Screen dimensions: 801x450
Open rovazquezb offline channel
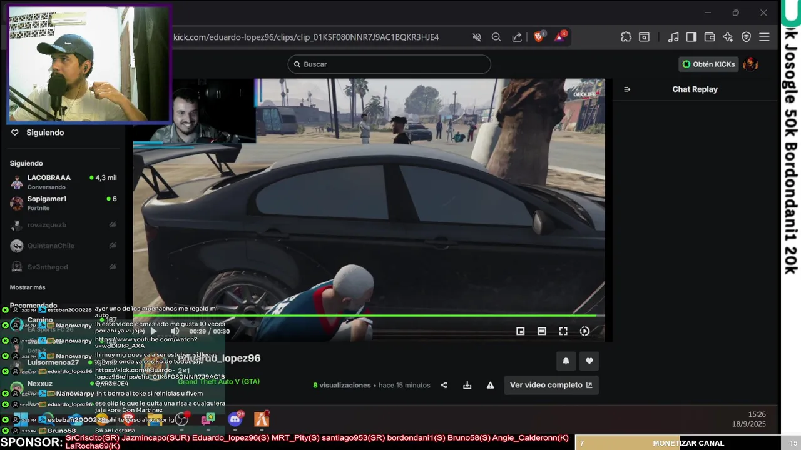pyautogui.click(x=63, y=225)
